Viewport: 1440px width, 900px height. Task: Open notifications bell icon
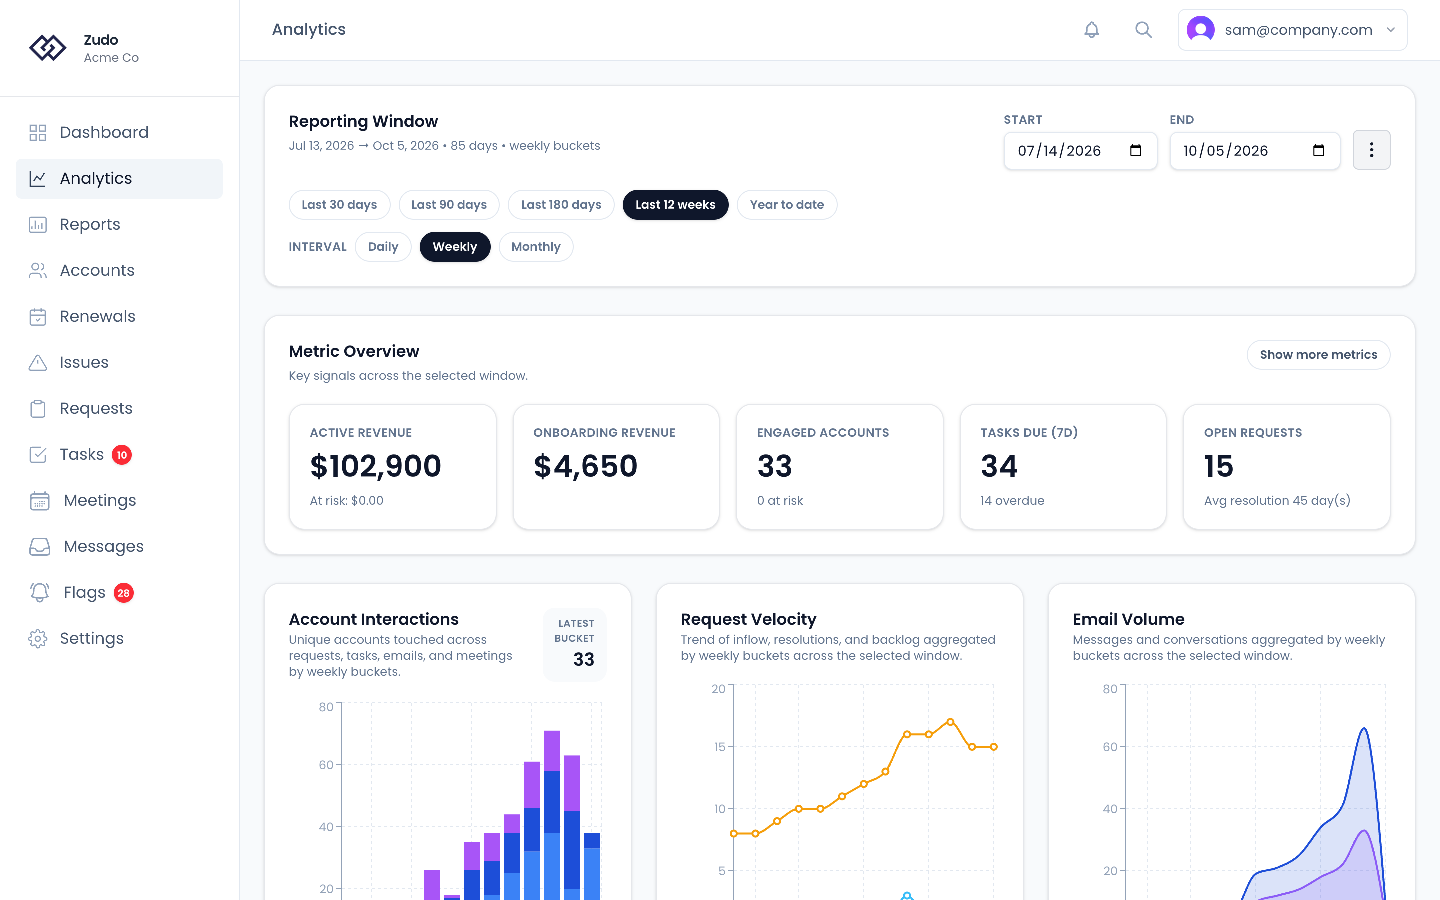pos(1091,30)
